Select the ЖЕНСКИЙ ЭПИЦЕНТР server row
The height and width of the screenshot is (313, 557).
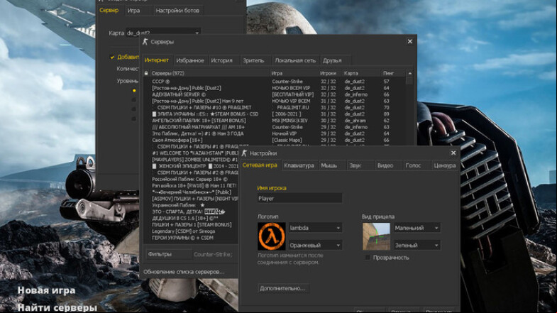point(190,166)
